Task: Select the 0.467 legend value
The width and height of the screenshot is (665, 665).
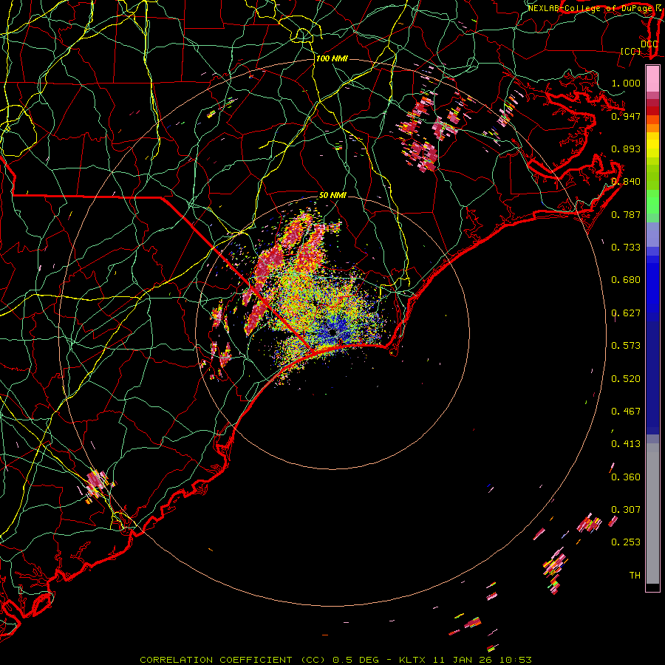Action: tap(626, 412)
